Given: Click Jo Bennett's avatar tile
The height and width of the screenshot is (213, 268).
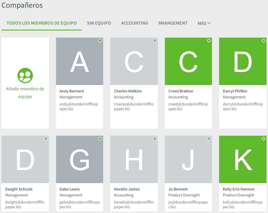Looking at the screenshot, I should (188, 159).
